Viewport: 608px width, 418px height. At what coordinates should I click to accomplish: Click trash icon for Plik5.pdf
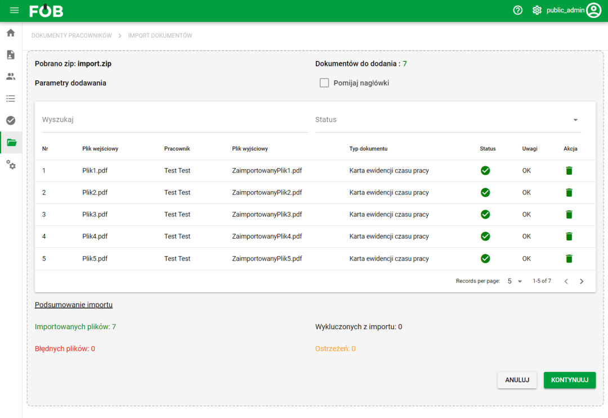[x=569, y=258]
